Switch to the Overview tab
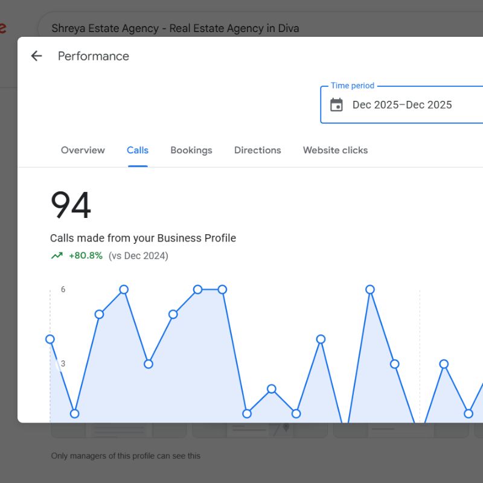 point(83,150)
